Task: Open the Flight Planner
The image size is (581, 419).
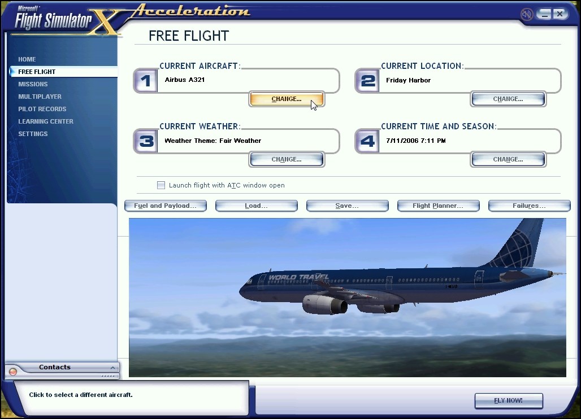Action: click(x=438, y=206)
